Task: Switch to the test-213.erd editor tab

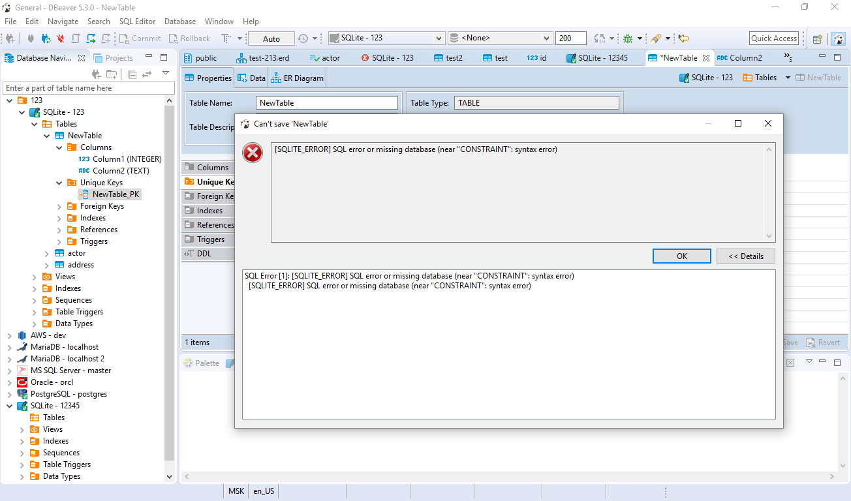Action: [262, 57]
